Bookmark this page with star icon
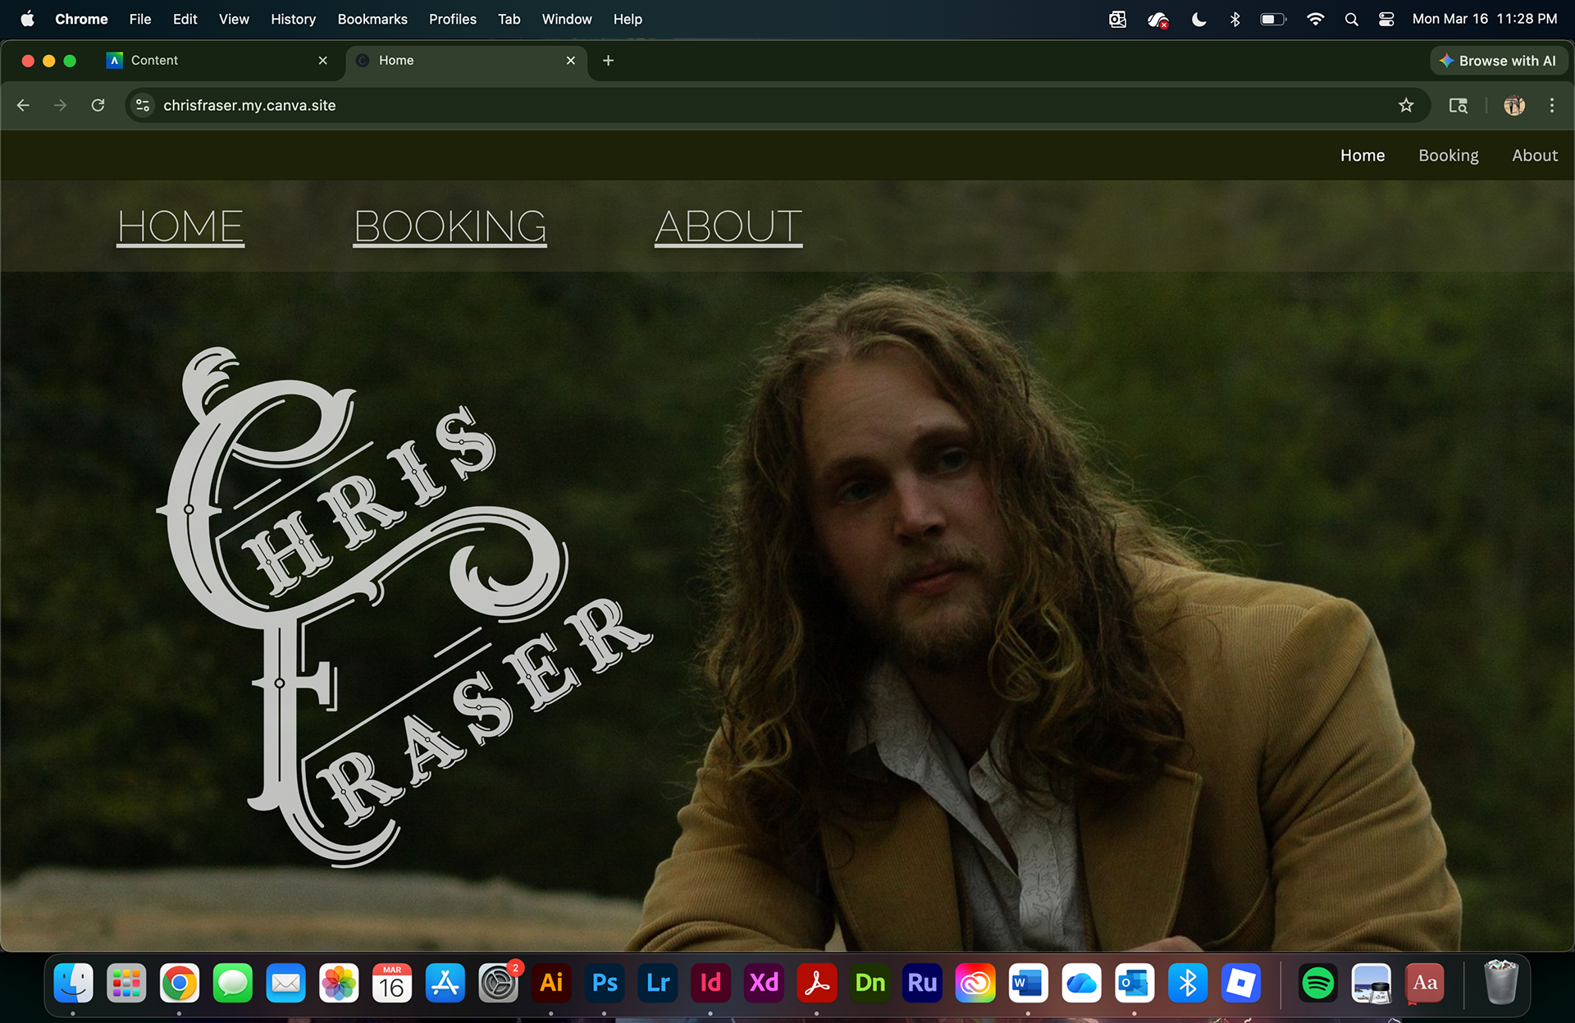This screenshot has height=1023, width=1575. [1406, 105]
